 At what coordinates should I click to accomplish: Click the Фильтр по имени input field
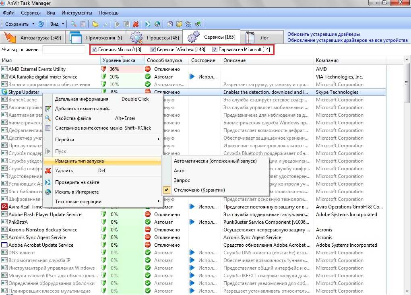[64, 49]
